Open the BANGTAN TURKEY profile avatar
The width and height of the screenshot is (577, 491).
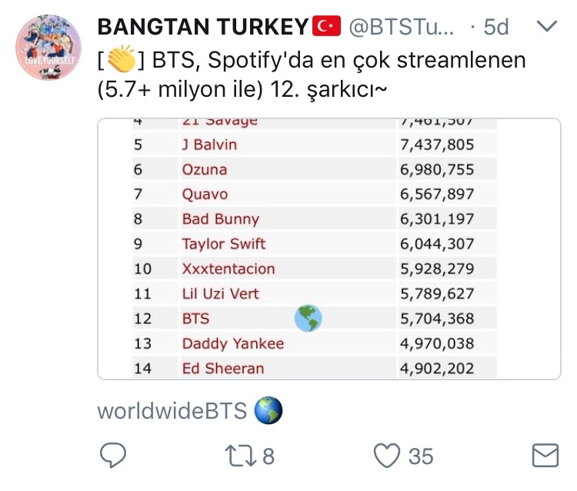coord(47,48)
